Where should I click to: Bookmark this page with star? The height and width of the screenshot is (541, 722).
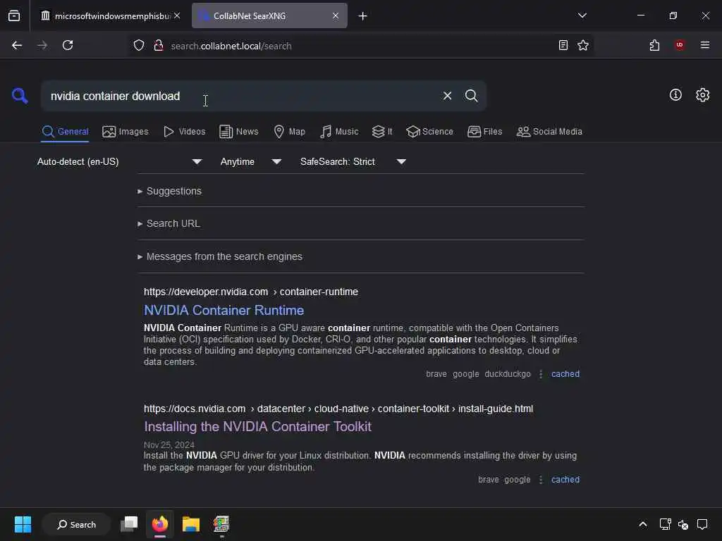(583, 45)
